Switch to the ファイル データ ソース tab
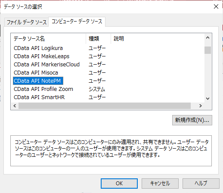The height and width of the screenshot is (193, 223). 27,22
